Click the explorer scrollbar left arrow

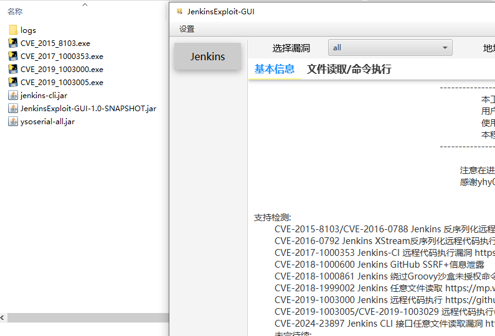[x=2, y=318]
